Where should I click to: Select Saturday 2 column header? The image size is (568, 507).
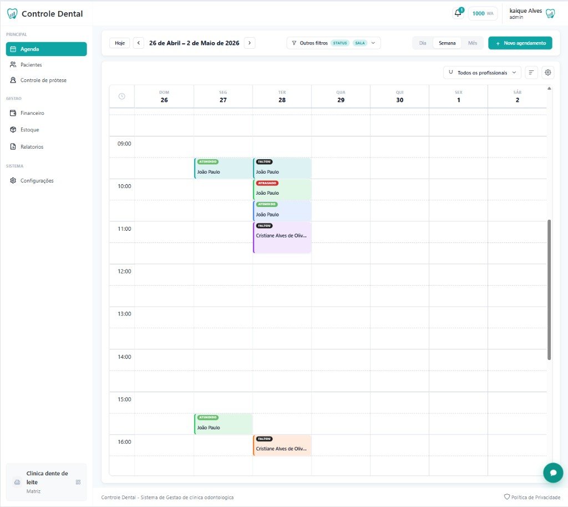pyautogui.click(x=518, y=97)
